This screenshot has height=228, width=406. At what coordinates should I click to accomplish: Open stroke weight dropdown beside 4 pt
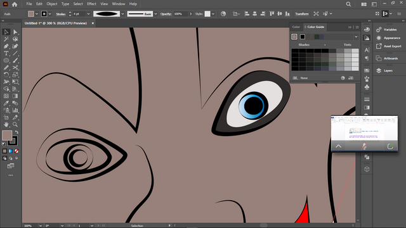tap(88, 14)
